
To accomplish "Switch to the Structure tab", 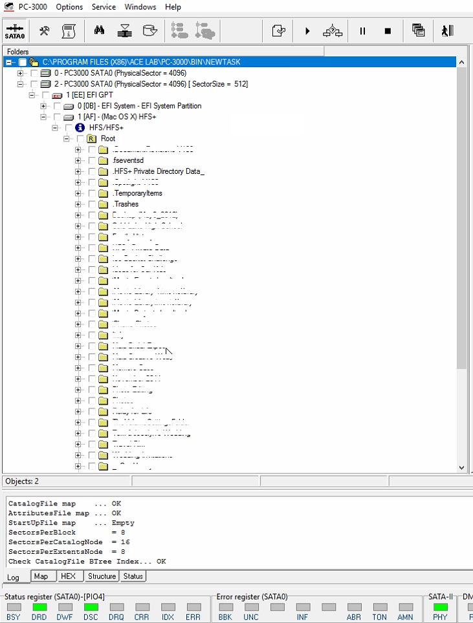I will click(x=102, y=576).
